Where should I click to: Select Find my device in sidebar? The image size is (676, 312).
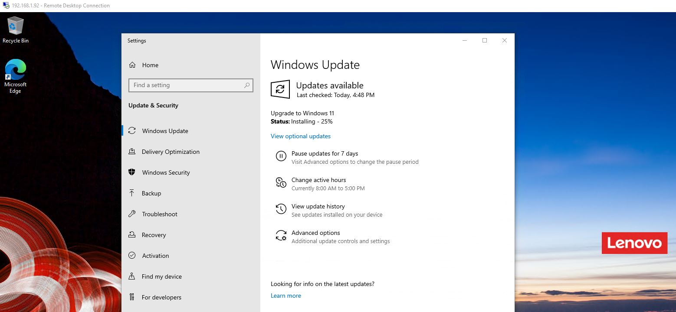point(161,276)
